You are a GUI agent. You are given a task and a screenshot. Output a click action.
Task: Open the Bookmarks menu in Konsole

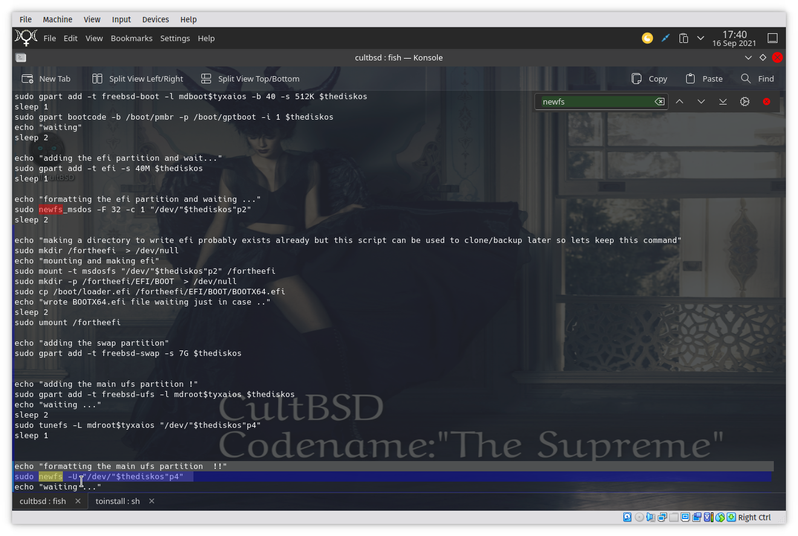pyautogui.click(x=131, y=38)
